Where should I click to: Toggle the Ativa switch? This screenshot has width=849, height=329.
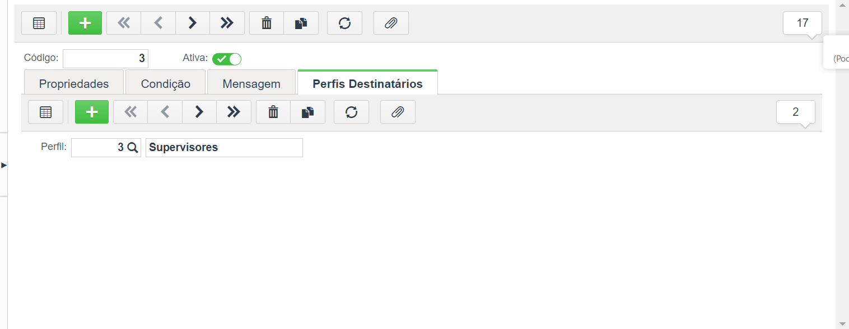pyautogui.click(x=227, y=59)
